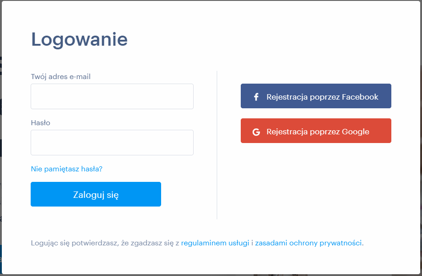Focus the "Hasło" password input field
The width and height of the screenshot is (422, 276).
[112, 143]
